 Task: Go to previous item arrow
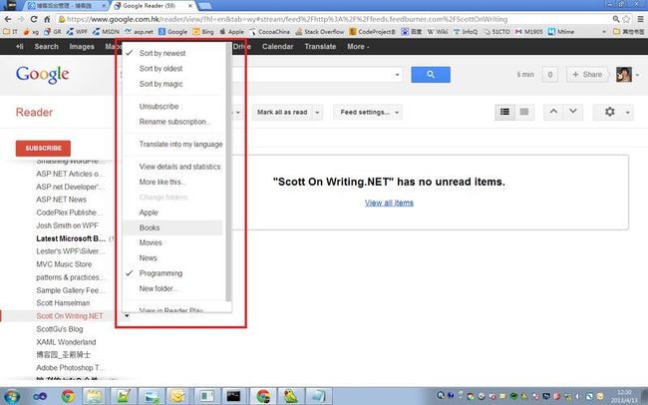[x=553, y=112]
